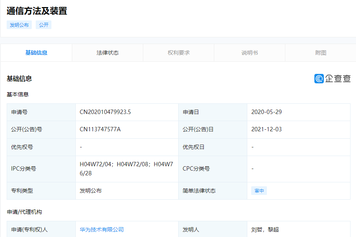Open the 华为技术有限公司 applicant link
Image resolution: width=356 pixels, height=237 pixels.
(x=102, y=230)
